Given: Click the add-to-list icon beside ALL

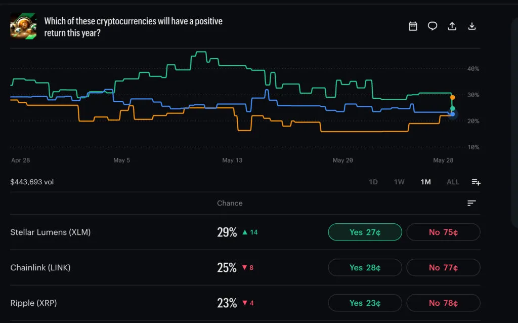Looking at the screenshot, I should tap(476, 182).
